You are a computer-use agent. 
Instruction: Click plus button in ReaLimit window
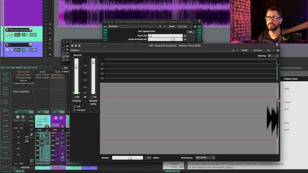click(237, 50)
